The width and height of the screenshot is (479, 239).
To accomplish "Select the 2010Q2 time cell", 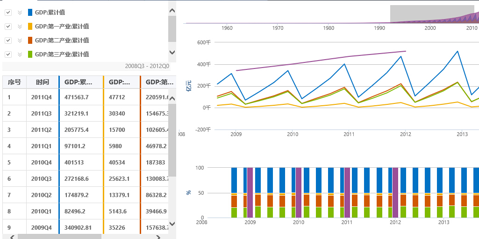I will 42,195.
